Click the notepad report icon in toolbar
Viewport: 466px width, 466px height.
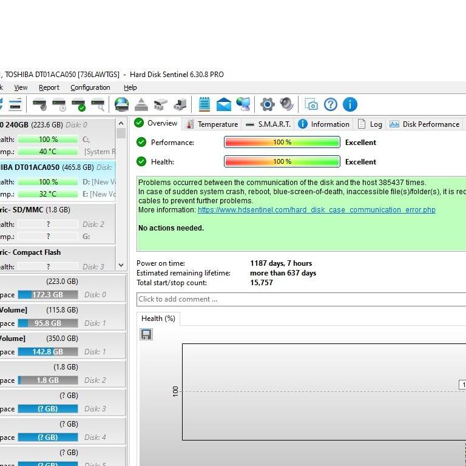(204, 104)
